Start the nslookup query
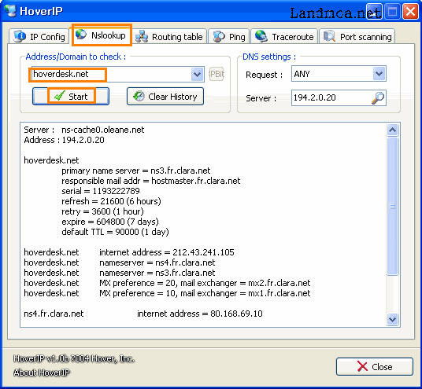This screenshot has height=389, width=422. [71, 96]
